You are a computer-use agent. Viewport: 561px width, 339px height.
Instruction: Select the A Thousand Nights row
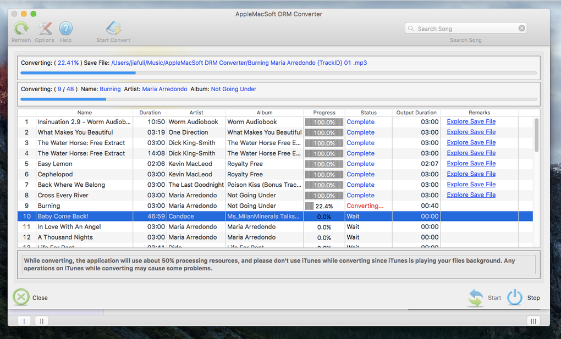point(275,237)
